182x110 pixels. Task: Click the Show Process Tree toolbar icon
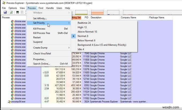(x=22, y=12)
